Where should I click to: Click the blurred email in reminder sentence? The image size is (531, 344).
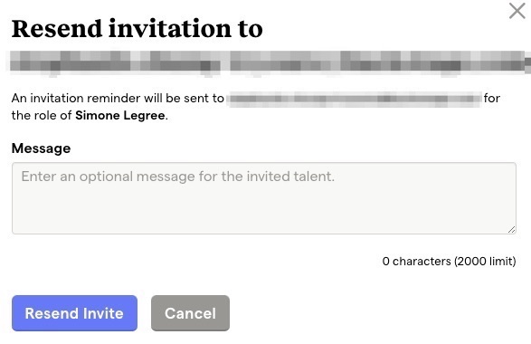click(355, 99)
